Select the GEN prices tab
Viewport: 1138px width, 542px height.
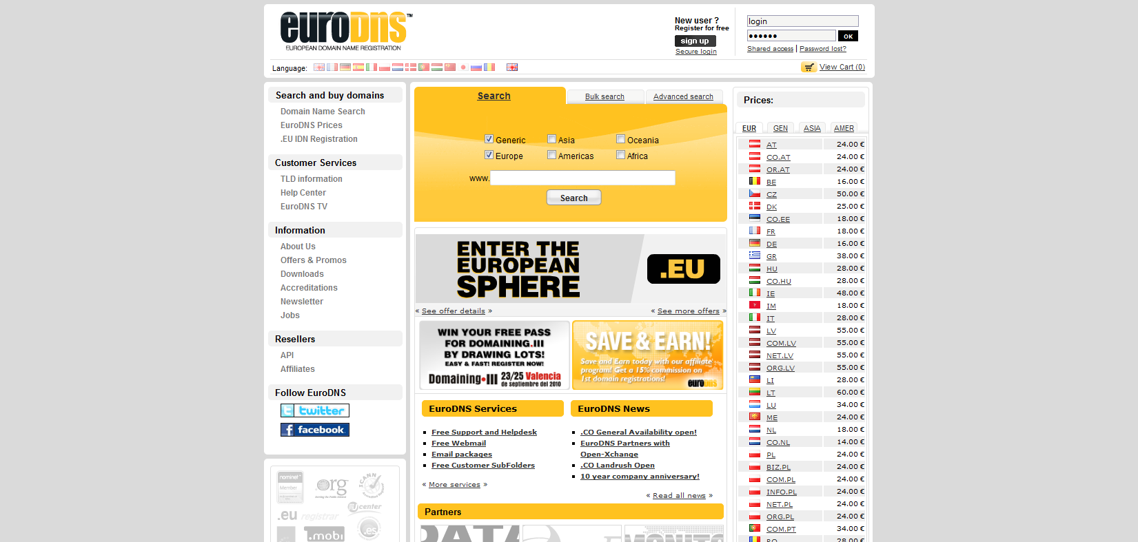(780, 128)
